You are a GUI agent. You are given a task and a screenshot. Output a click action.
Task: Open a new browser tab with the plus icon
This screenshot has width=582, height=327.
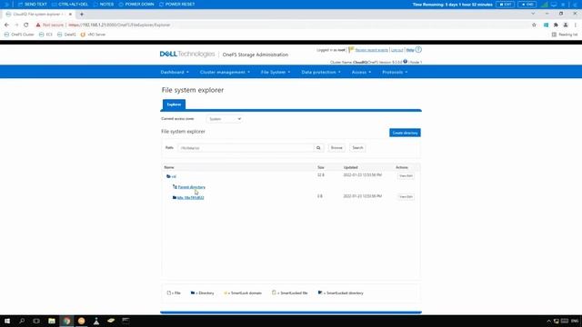click(x=82, y=15)
